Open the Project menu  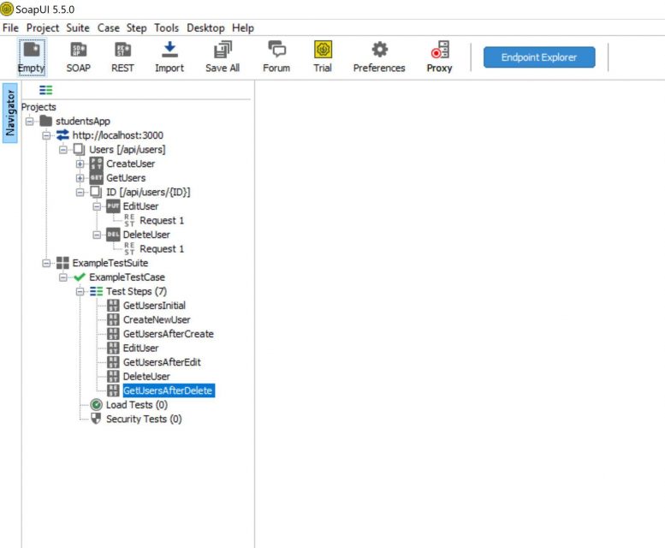tap(43, 28)
